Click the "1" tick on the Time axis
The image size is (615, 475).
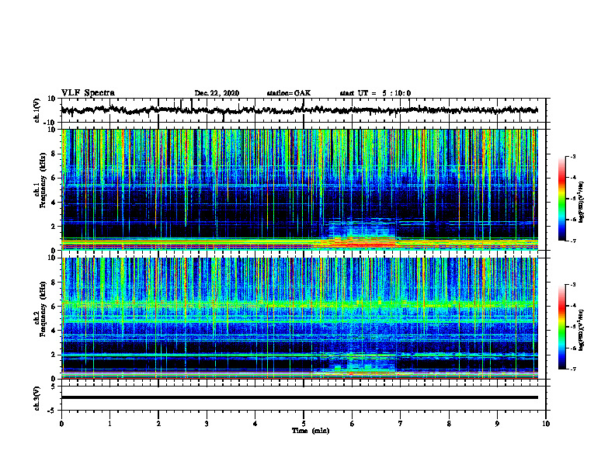(109, 424)
